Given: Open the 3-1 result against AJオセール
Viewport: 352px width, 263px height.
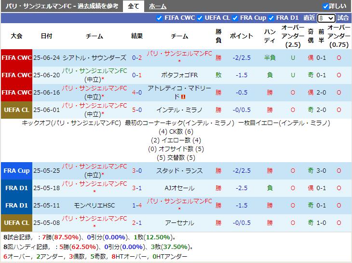Looking at the screenshot, I should [137, 188].
